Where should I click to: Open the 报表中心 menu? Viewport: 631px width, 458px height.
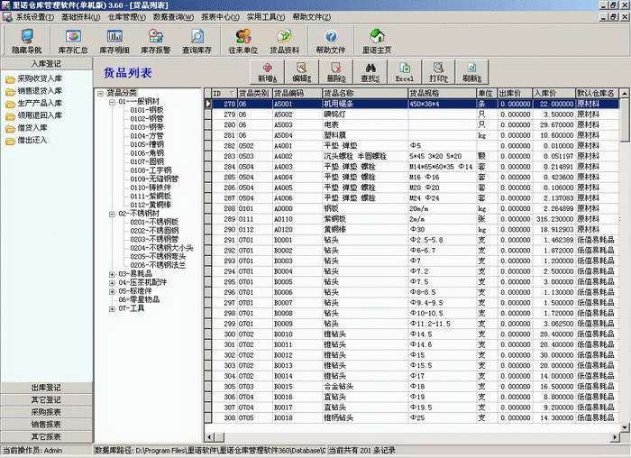point(220,16)
